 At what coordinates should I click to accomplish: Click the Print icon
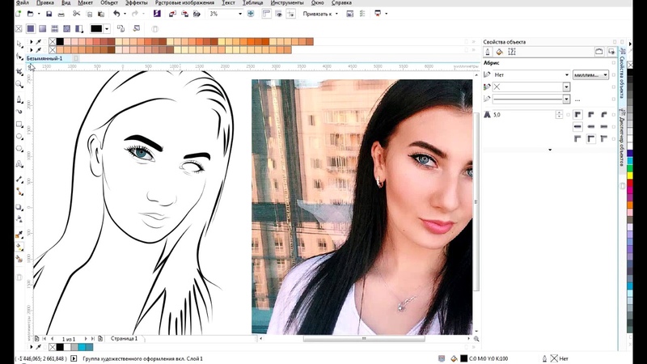coord(61,14)
